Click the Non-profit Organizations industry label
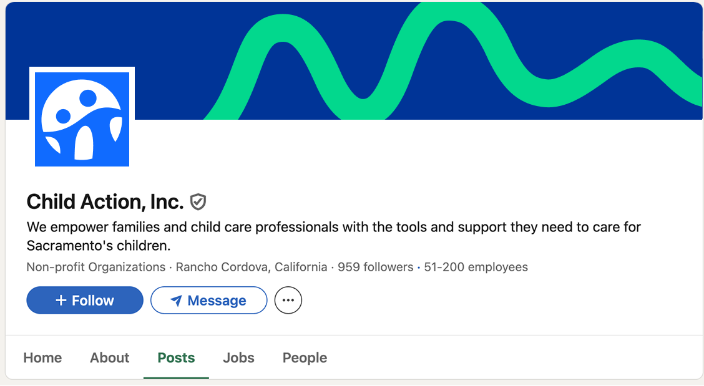The image size is (704, 386). (x=95, y=268)
